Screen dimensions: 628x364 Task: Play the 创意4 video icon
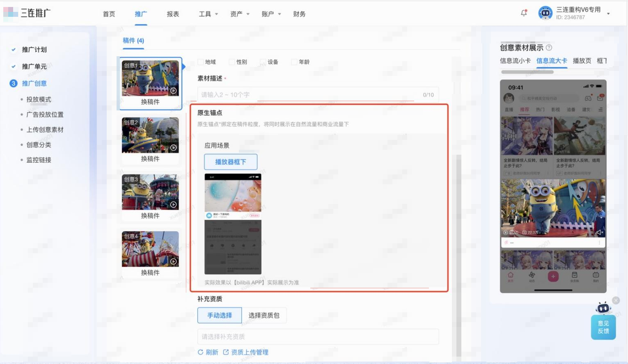click(174, 261)
